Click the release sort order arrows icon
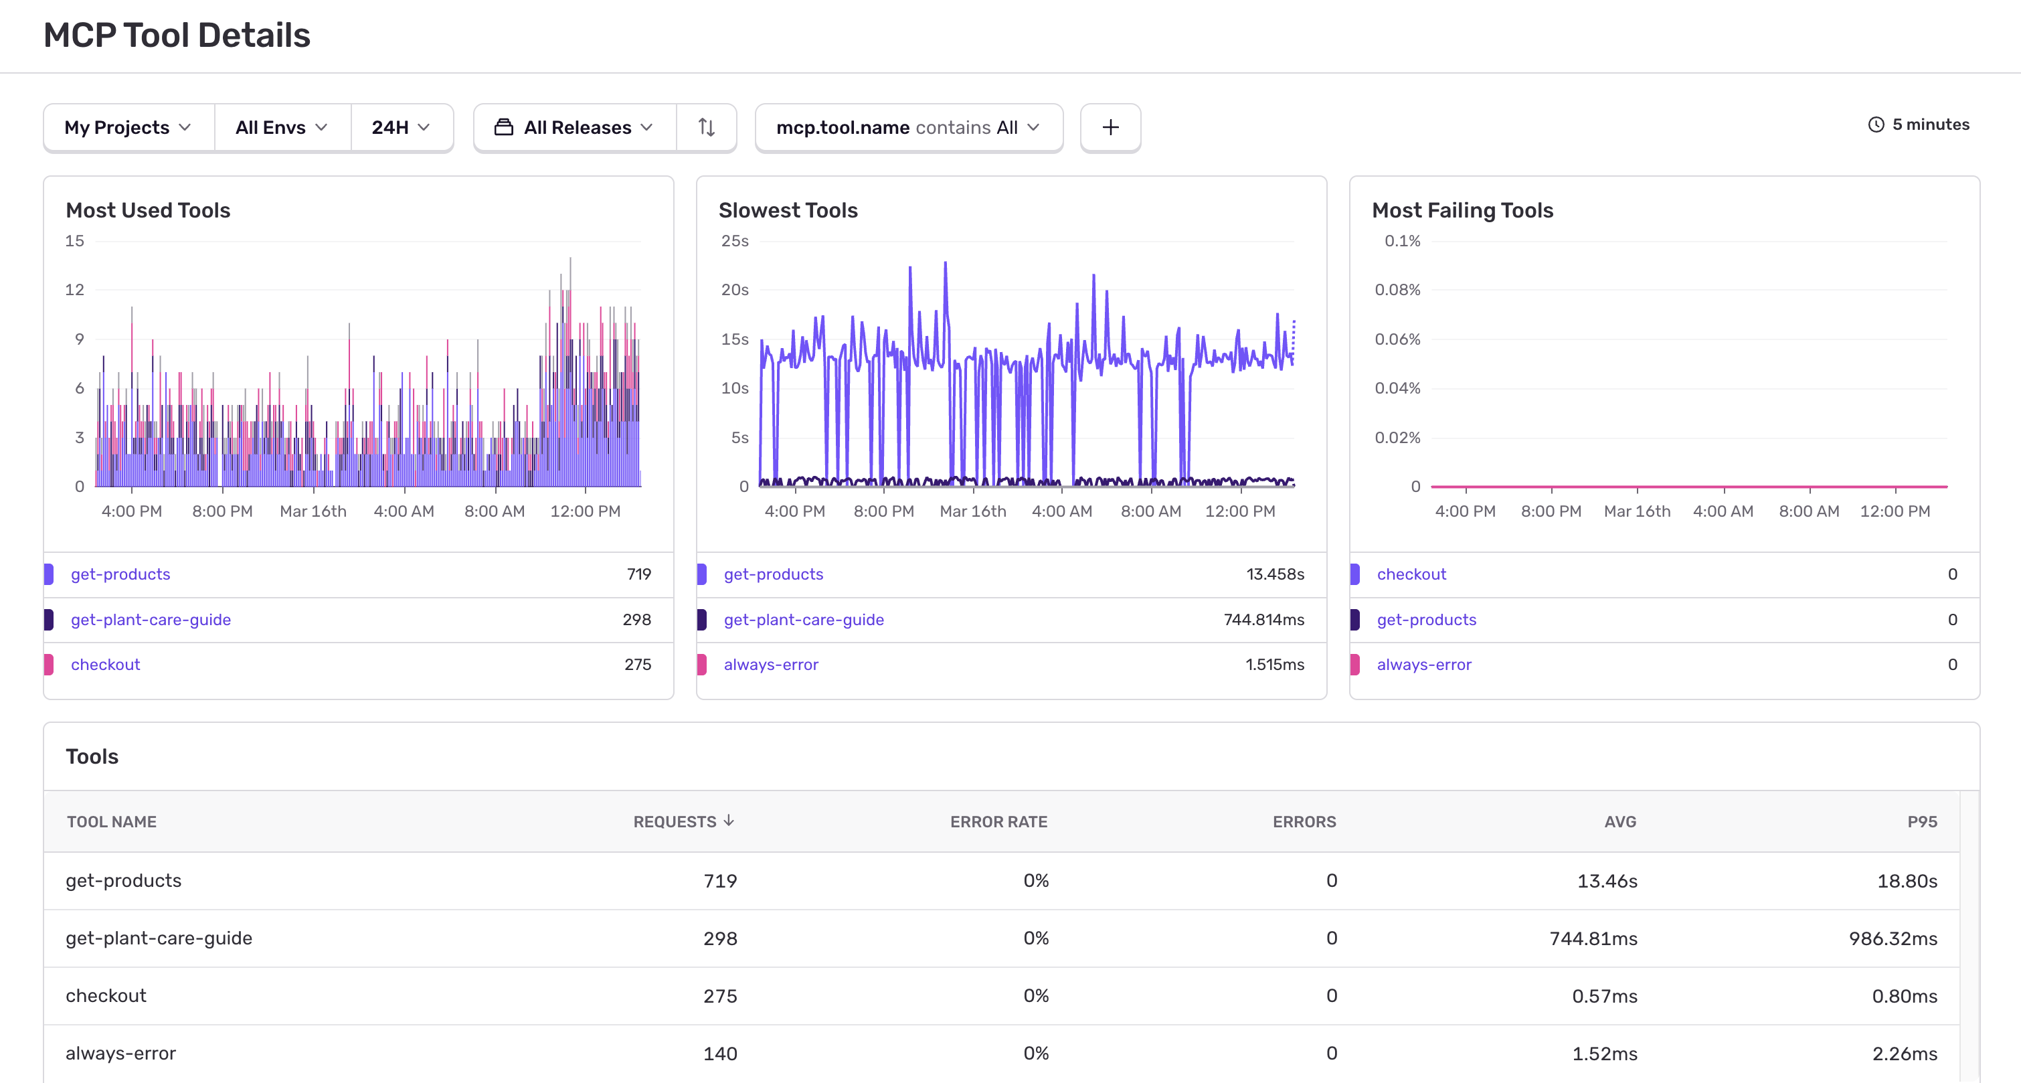Viewport: 2021px width, 1083px height. pyautogui.click(x=706, y=127)
